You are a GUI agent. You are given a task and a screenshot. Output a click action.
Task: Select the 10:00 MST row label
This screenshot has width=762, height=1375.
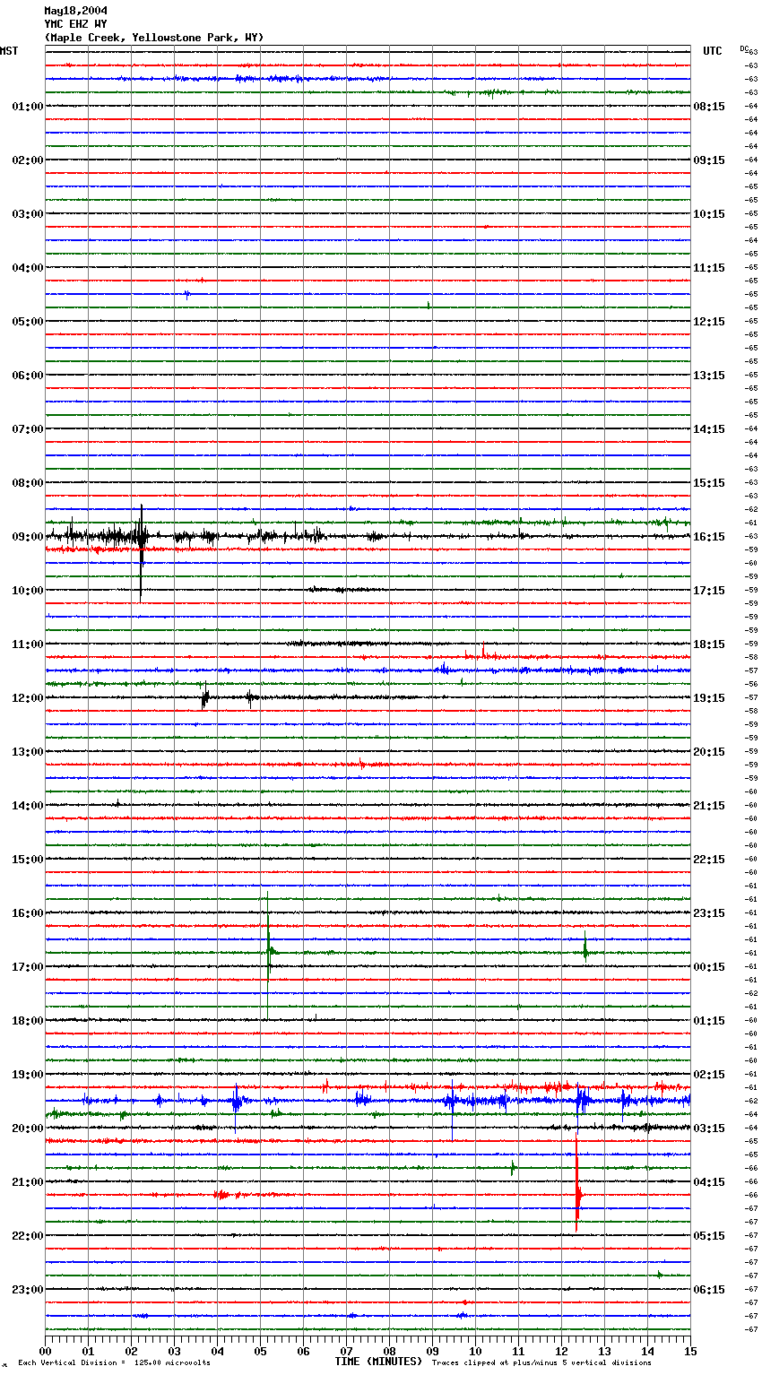pyautogui.click(x=28, y=591)
